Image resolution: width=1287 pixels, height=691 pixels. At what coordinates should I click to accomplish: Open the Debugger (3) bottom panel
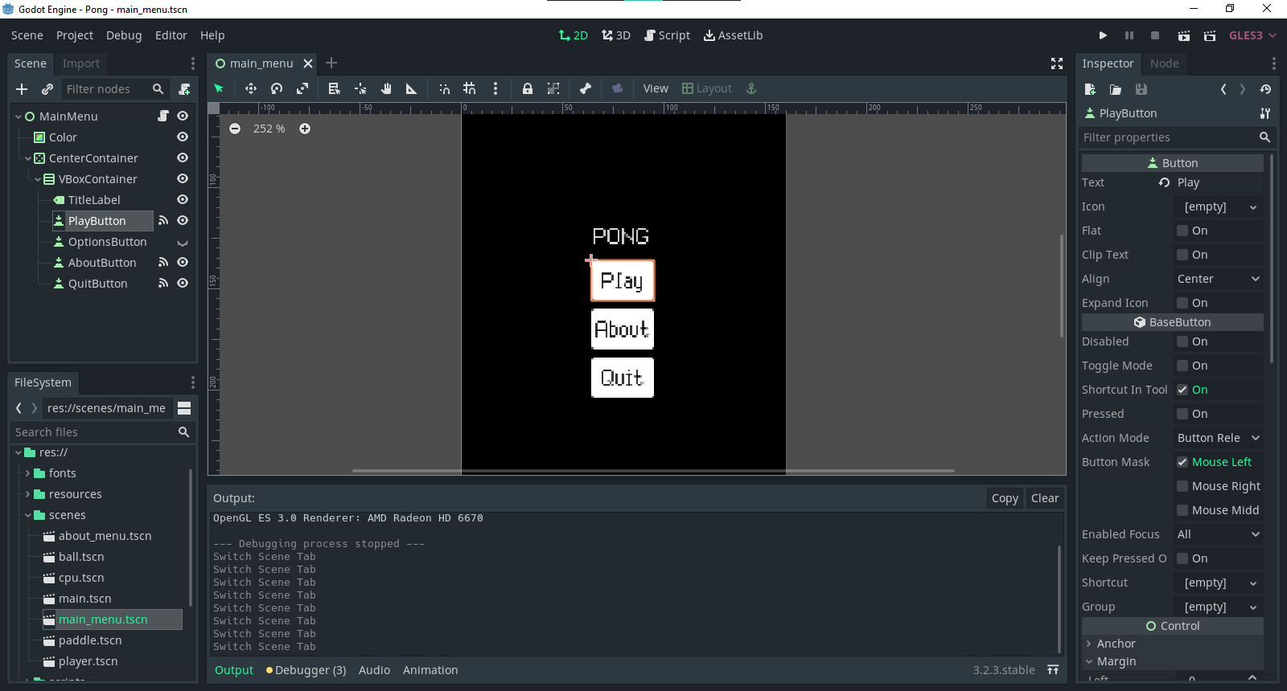(306, 670)
